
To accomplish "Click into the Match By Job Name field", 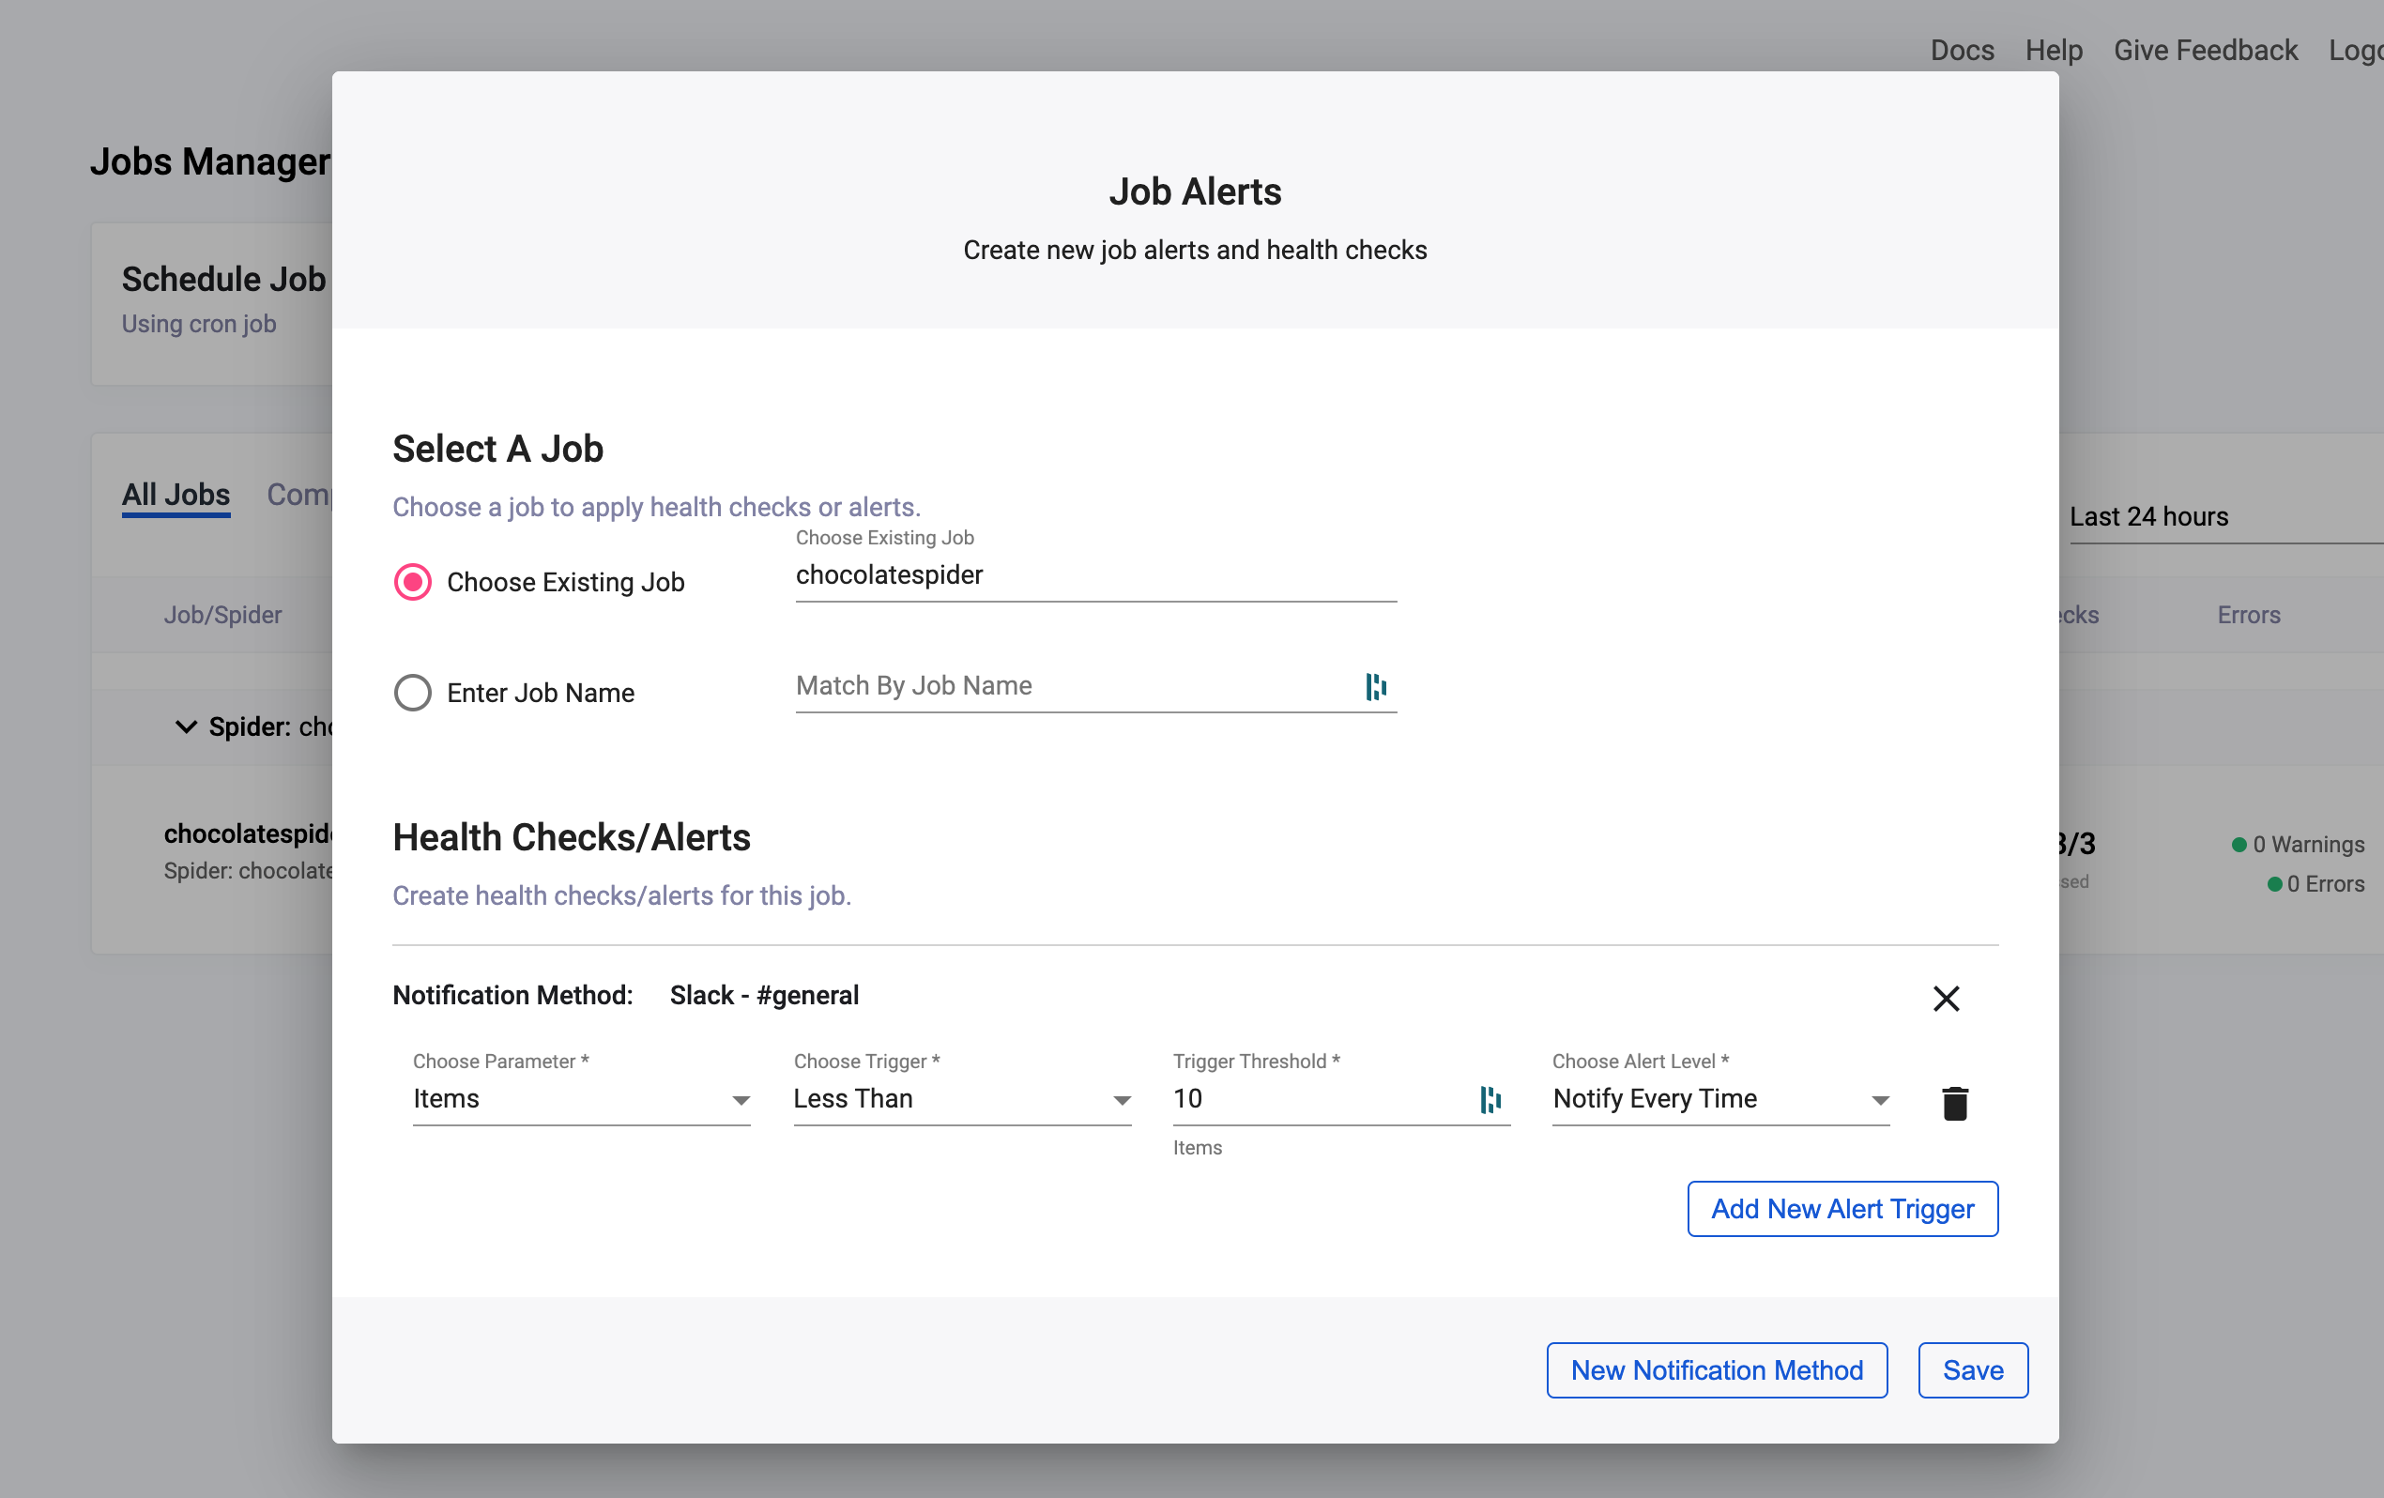I will pos(1069,686).
